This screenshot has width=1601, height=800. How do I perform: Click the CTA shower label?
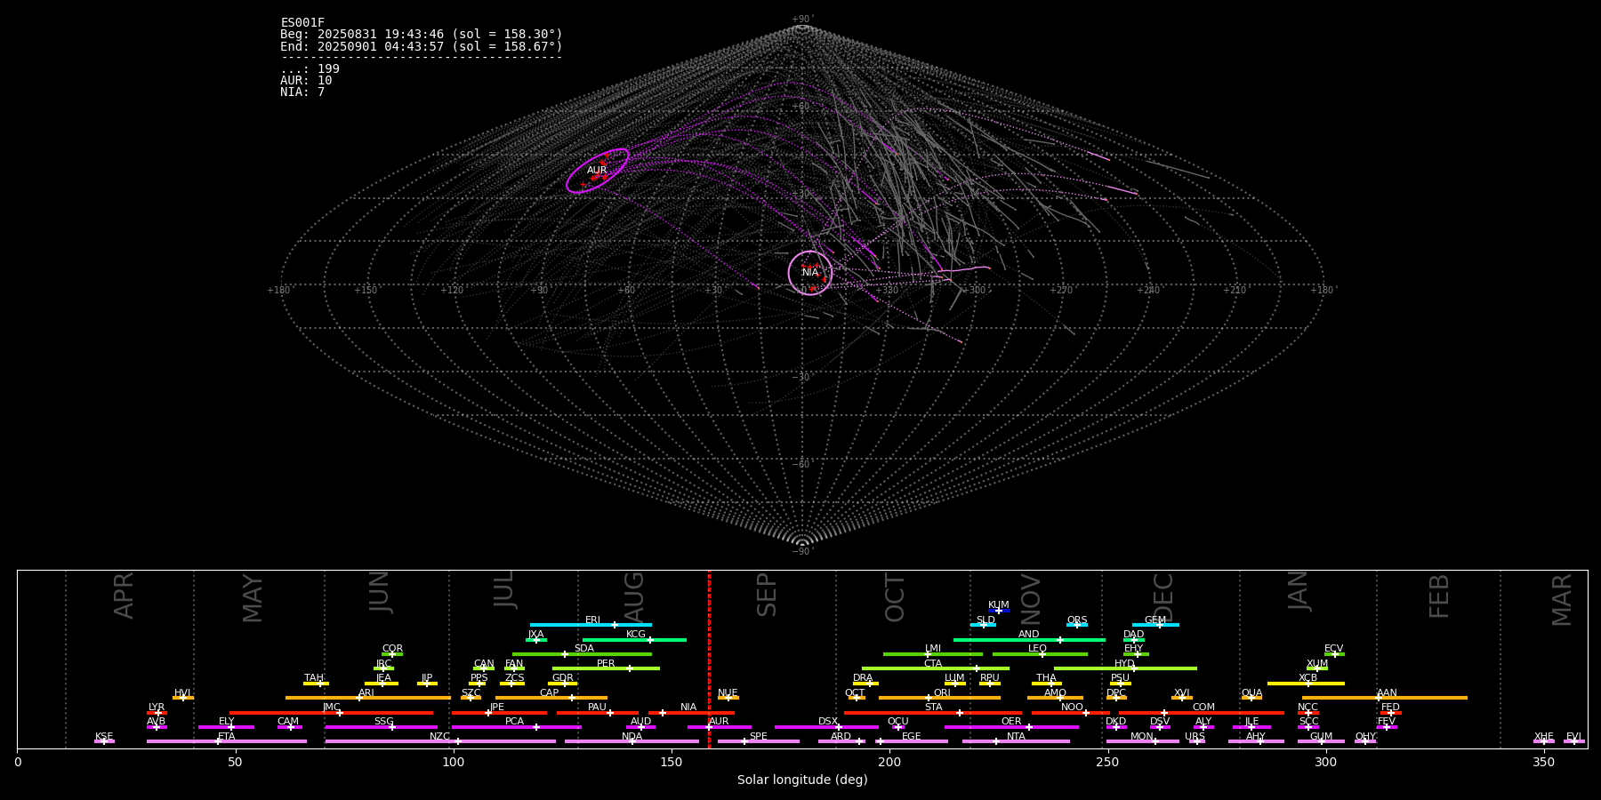[933, 664]
